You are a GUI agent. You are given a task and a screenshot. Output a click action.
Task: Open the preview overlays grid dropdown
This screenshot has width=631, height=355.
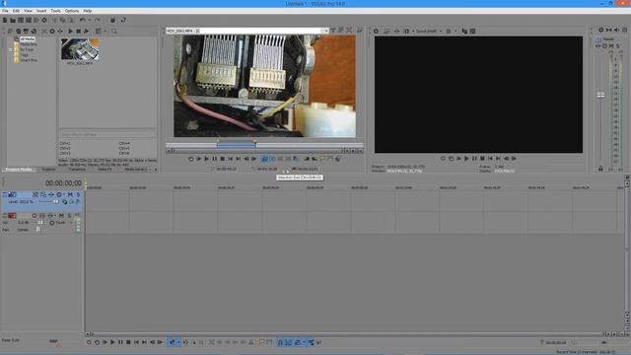[x=456, y=31]
